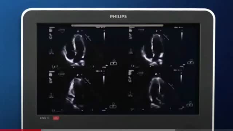Image resolution: width=233 pixels, height=131 pixels.
Task: Click the red icon beside the EPIQ label
Action: click(56, 118)
